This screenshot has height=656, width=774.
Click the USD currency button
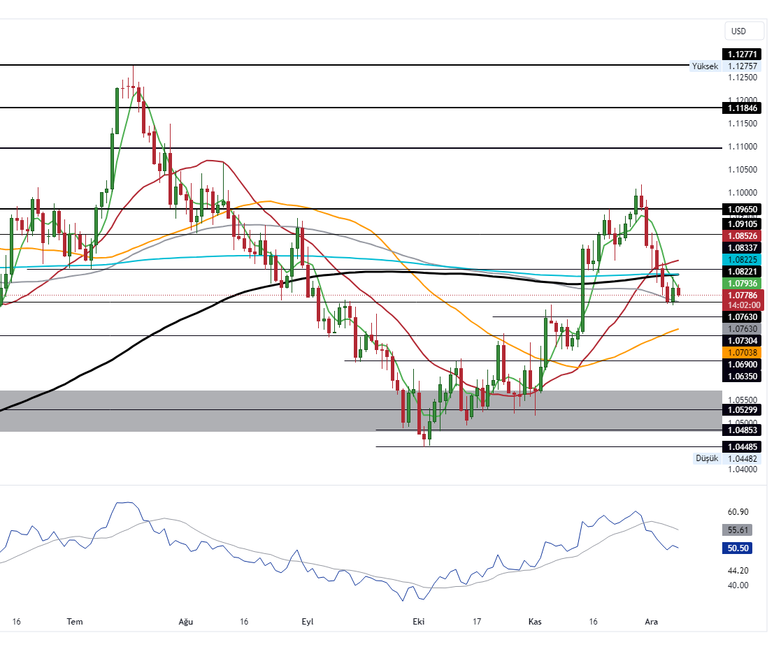pyautogui.click(x=743, y=31)
